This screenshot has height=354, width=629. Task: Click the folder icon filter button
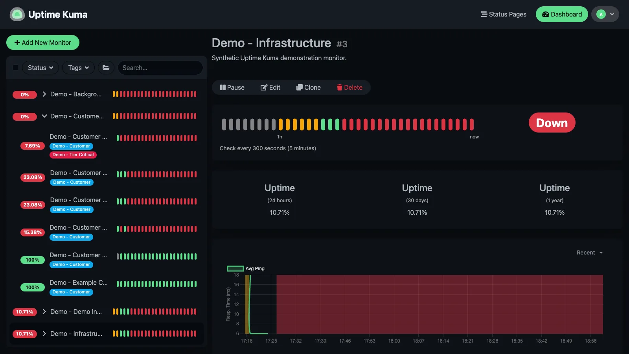point(106,68)
